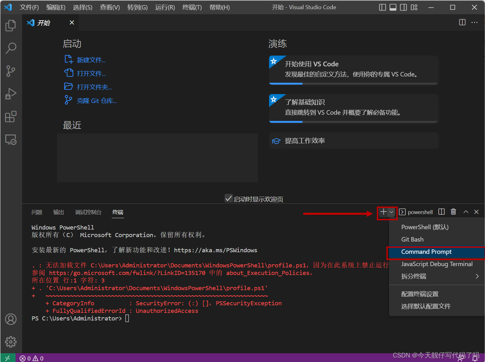
Task: Open the 终端(T) menu
Action: pos(192,7)
